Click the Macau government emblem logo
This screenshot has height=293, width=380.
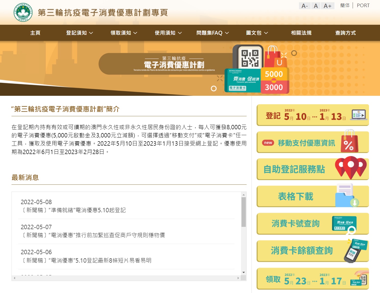(23, 12)
